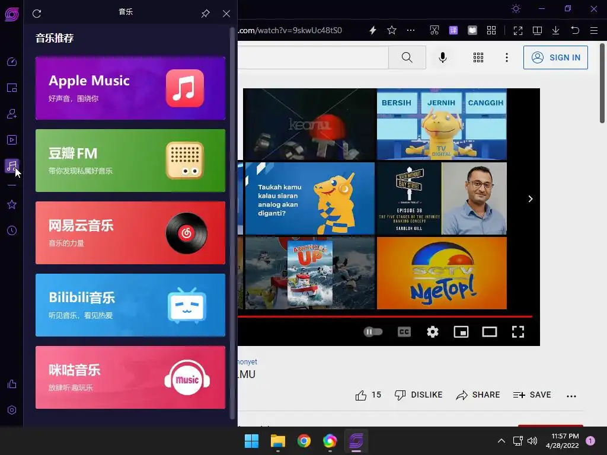Activate the miniplayer button
The height and width of the screenshot is (455, 607).
click(x=461, y=332)
